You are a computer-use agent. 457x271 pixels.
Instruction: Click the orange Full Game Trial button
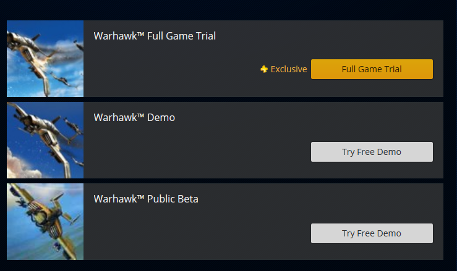click(372, 69)
